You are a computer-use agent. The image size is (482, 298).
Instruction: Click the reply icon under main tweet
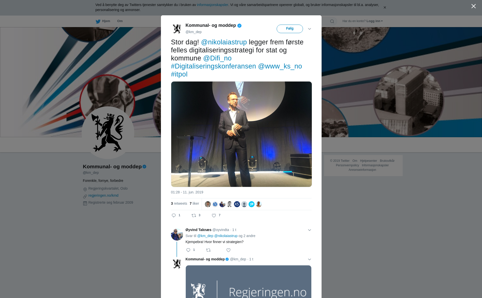pyautogui.click(x=174, y=215)
